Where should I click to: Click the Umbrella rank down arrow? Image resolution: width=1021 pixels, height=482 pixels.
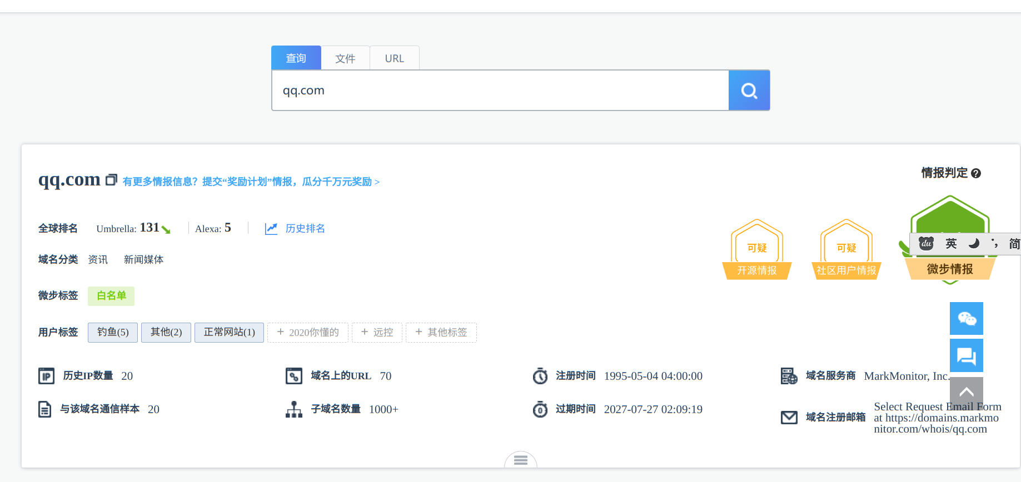pyautogui.click(x=166, y=229)
